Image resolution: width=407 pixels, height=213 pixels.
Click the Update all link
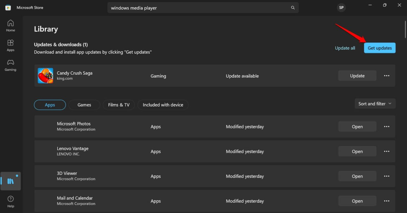pyautogui.click(x=345, y=48)
